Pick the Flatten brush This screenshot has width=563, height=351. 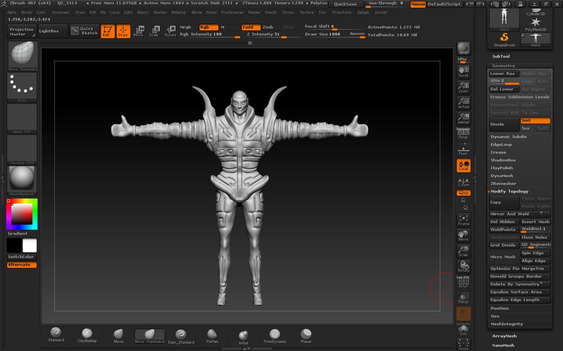tap(212, 336)
